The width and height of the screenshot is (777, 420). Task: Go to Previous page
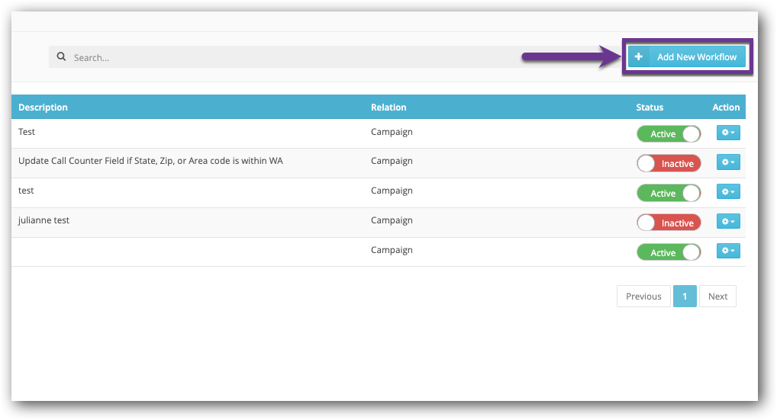(643, 297)
